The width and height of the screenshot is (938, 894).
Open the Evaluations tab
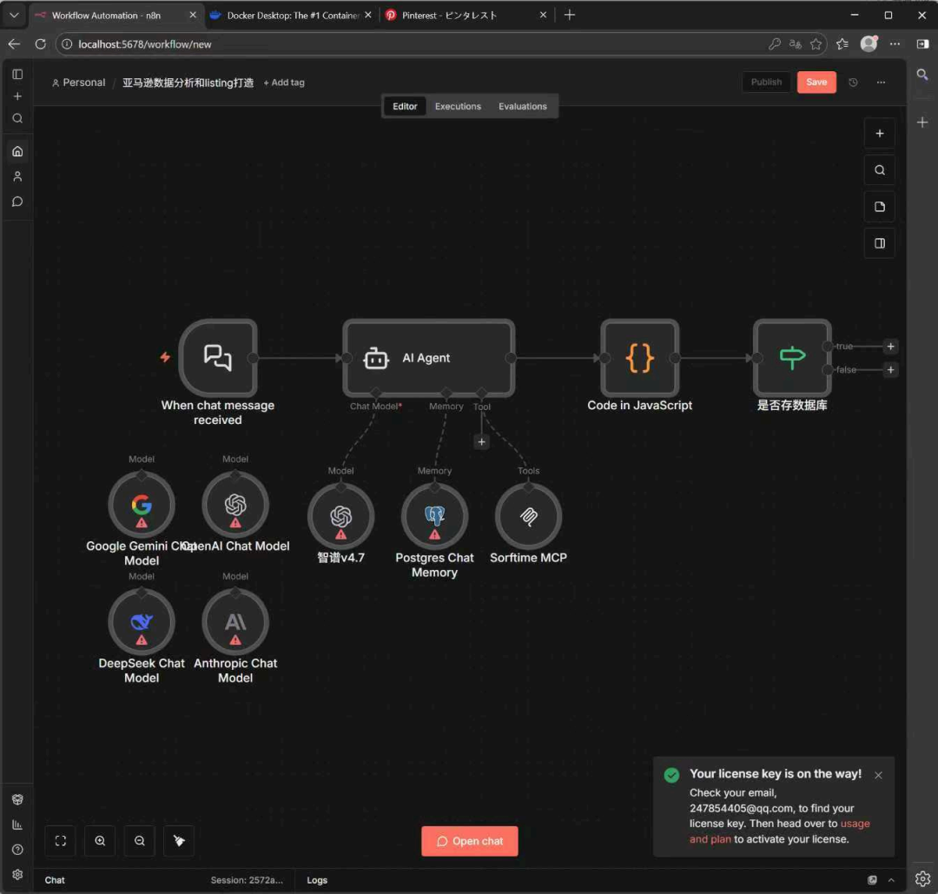point(522,106)
